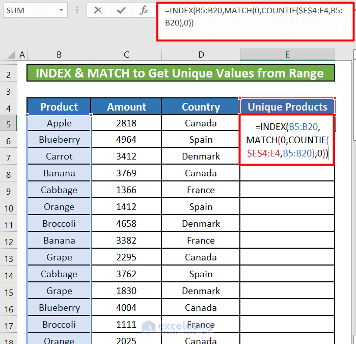Click the Select All corner triangle
Screen dimensions: 356x344
10,55
